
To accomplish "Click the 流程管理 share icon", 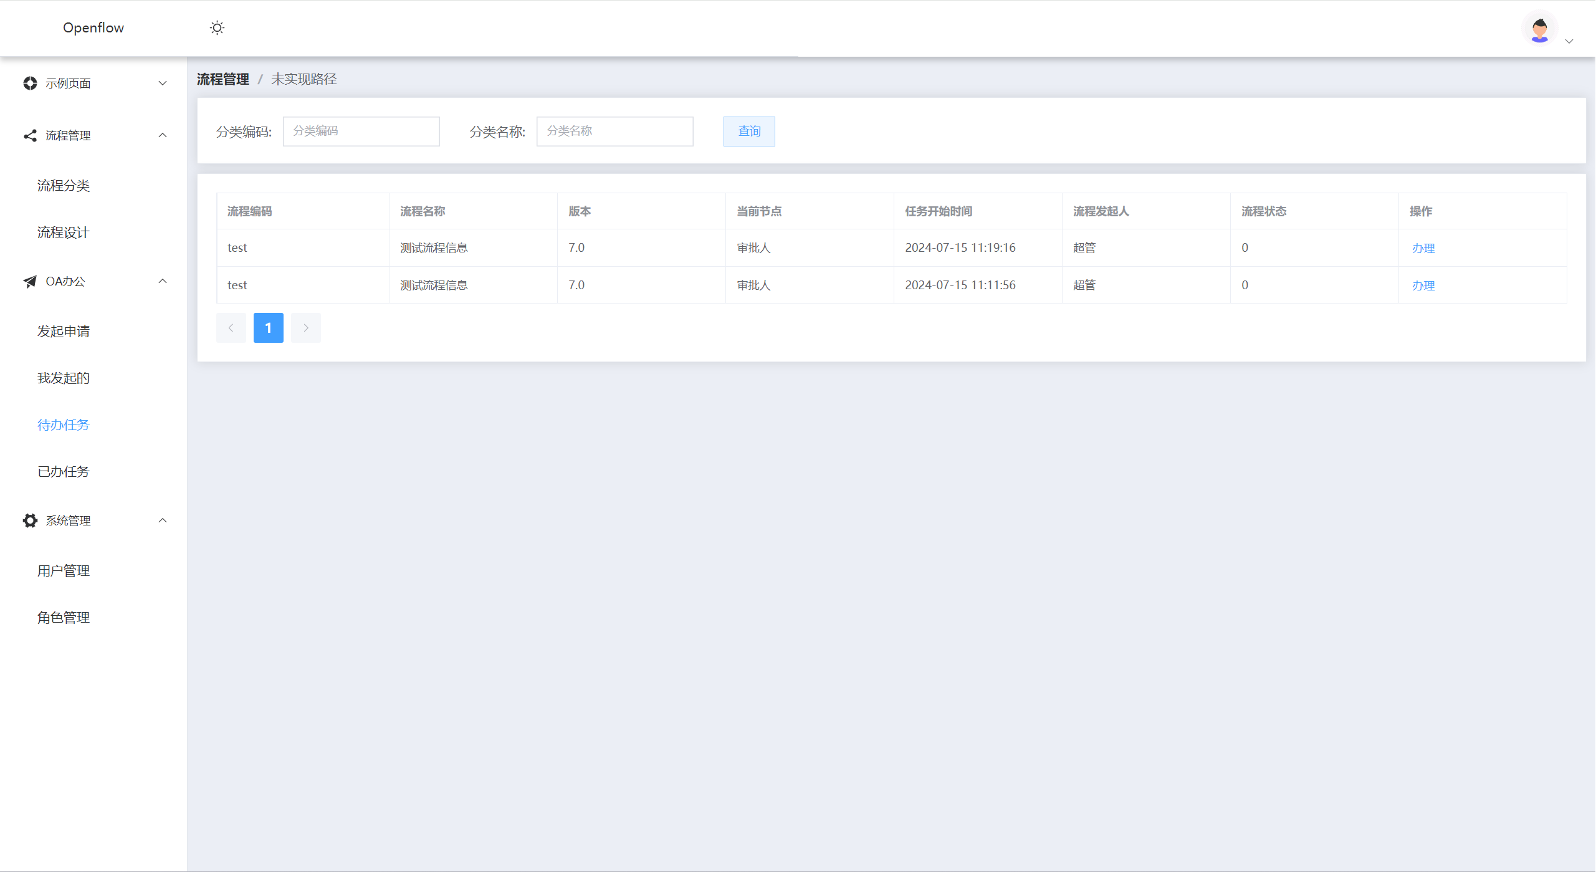I will tap(30, 135).
